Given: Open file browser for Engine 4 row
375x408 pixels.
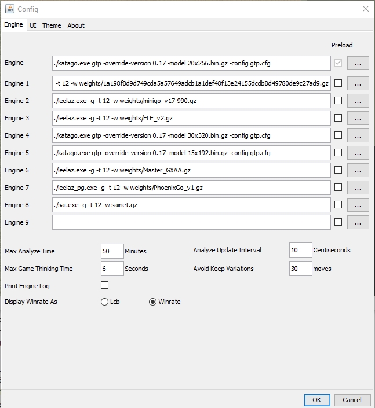Looking at the screenshot, I should pyautogui.click(x=358, y=135).
